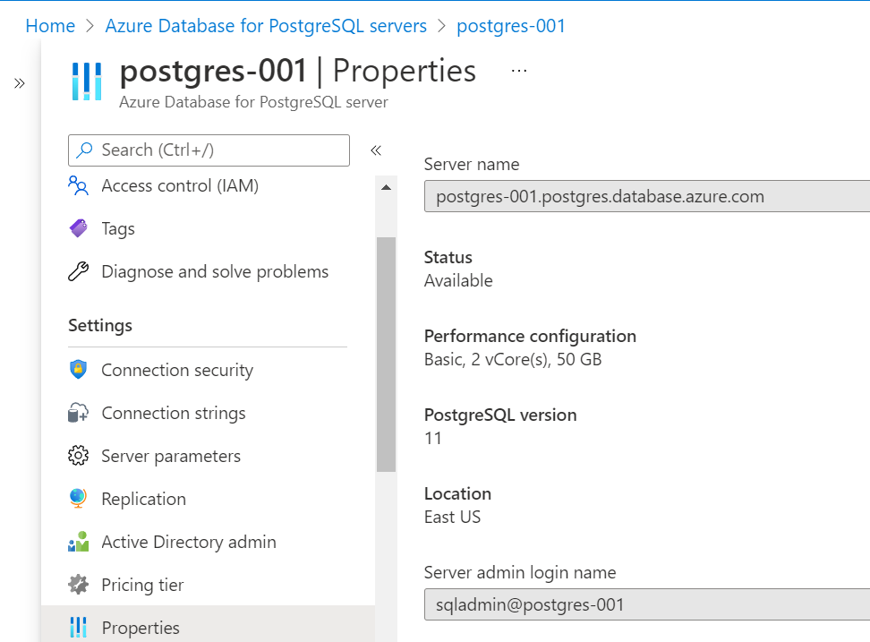Click the sidebar vertical scrollbar thumb
The height and width of the screenshot is (642, 870).
pos(386,354)
